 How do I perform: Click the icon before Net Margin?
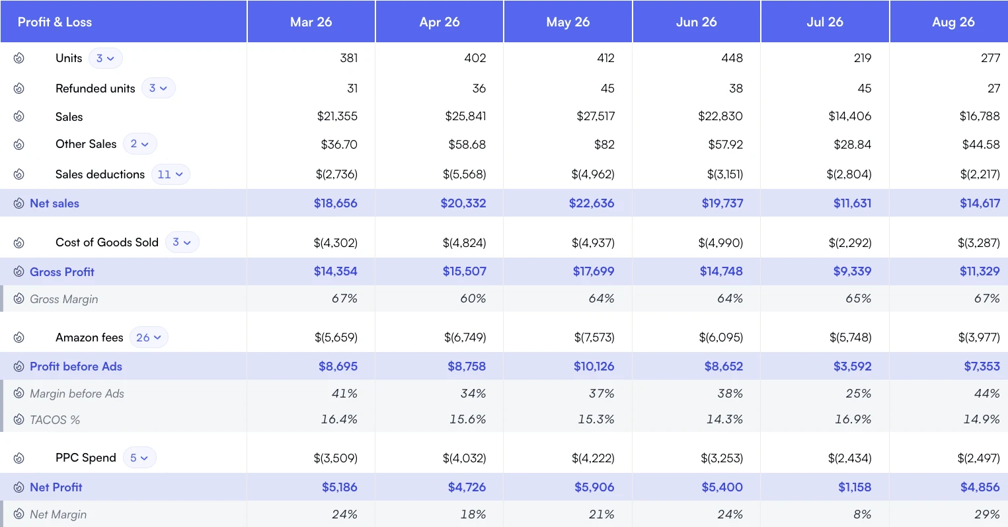(19, 514)
